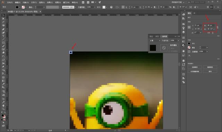Open the blending mode dropdown in Transparency panel

(x=155, y=41)
